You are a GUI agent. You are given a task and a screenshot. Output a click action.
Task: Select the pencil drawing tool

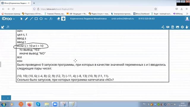(x=26, y=19)
